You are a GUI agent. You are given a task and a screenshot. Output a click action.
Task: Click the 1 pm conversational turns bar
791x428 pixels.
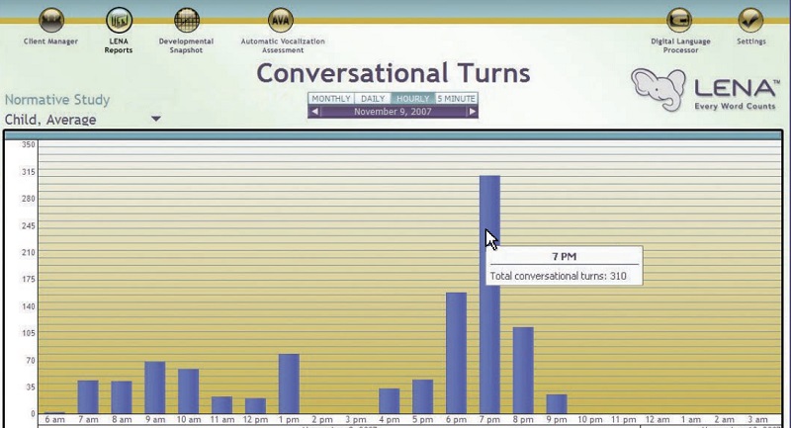click(x=289, y=384)
